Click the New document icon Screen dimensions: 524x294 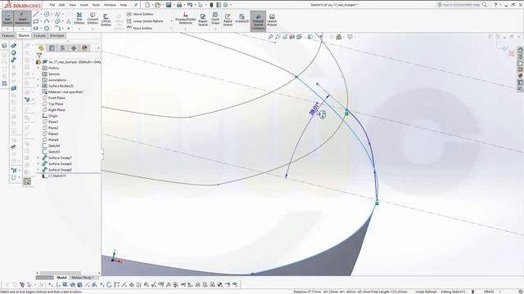point(147,5)
